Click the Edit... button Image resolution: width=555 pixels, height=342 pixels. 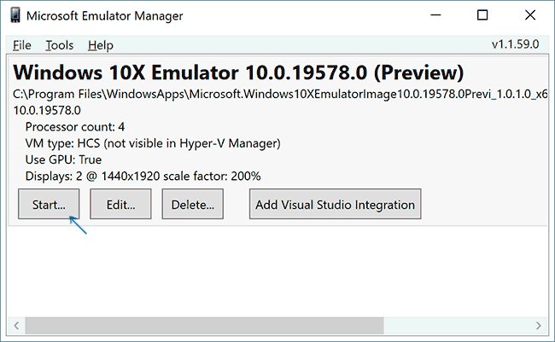point(120,205)
